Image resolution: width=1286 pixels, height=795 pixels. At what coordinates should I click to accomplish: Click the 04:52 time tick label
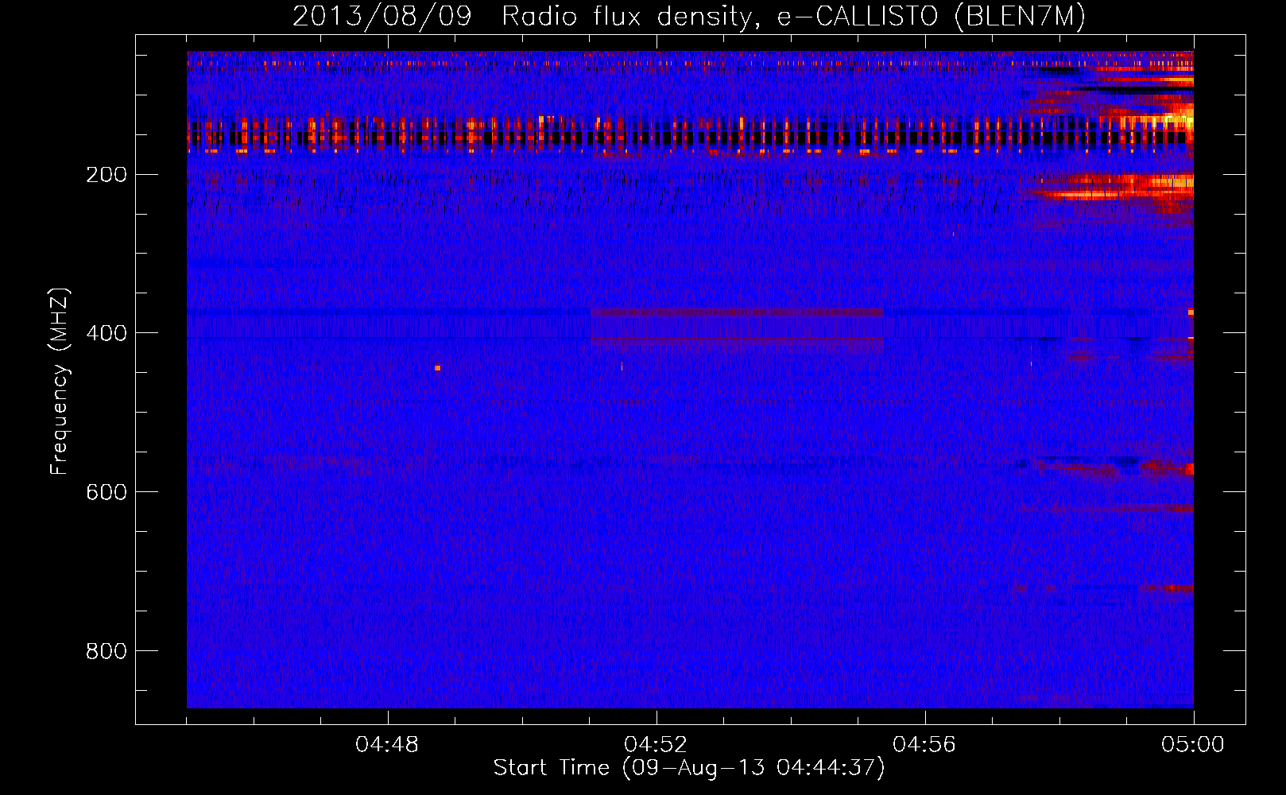point(656,745)
